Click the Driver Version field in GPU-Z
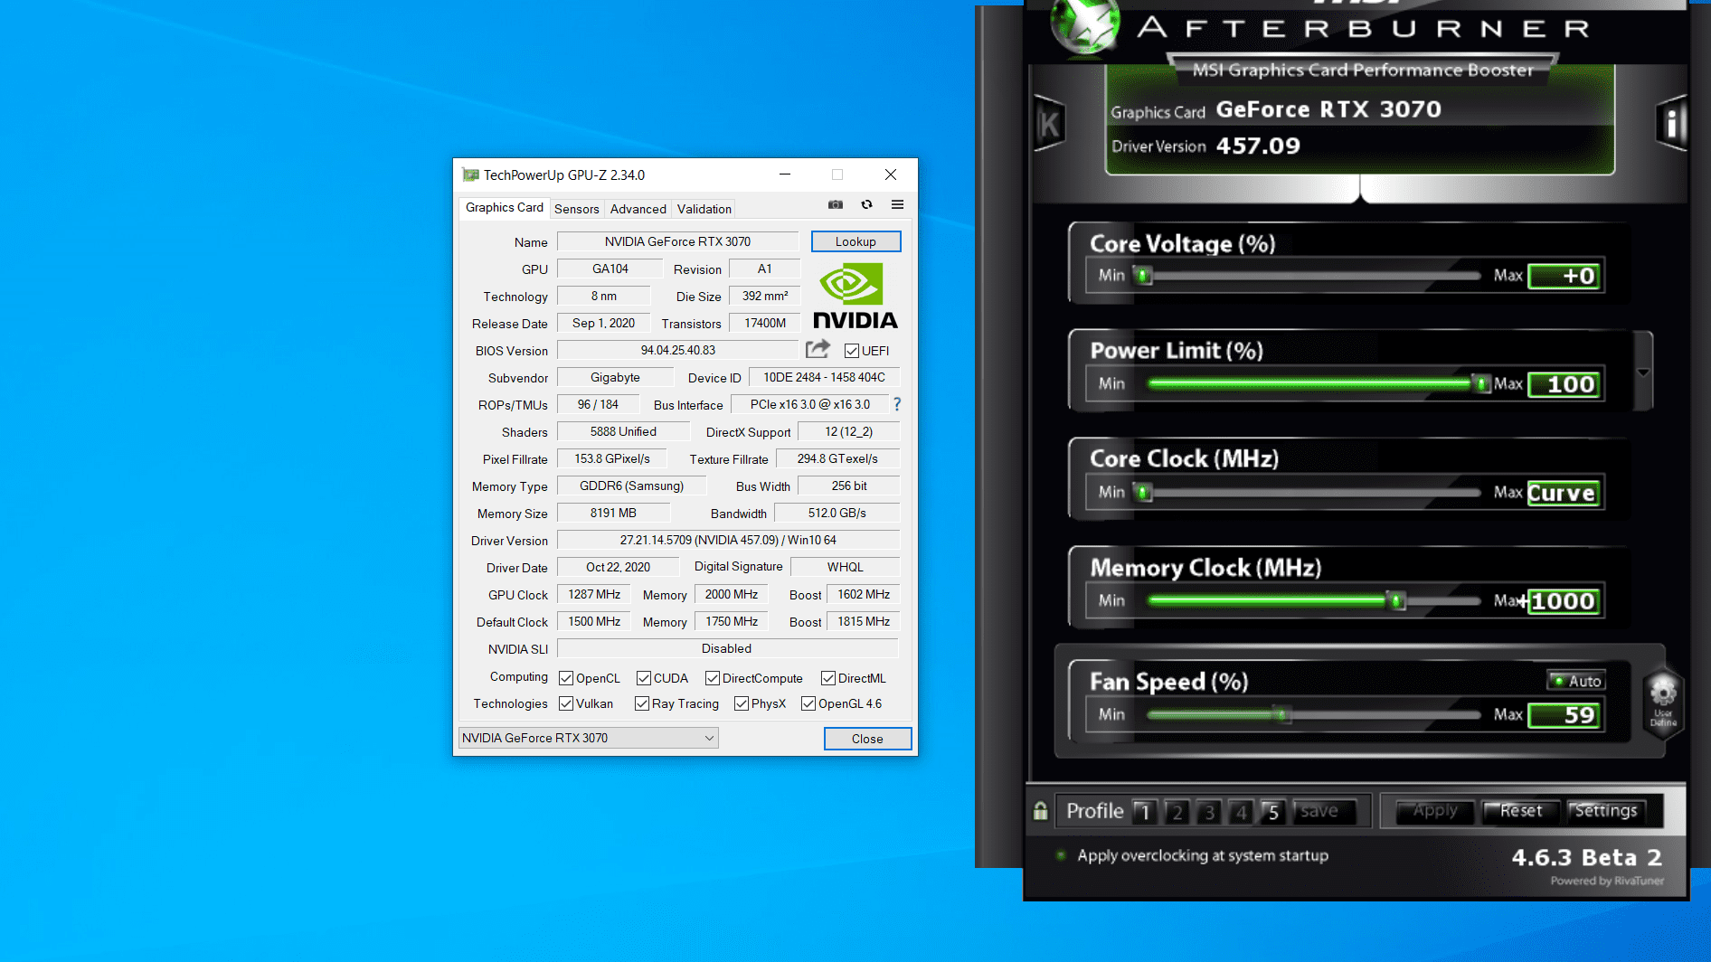1711x962 pixels. (x=728, y=540)
